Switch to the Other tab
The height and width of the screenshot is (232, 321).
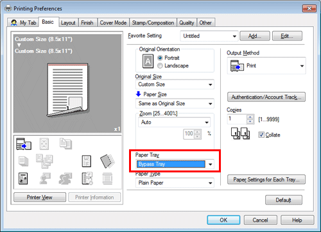point(205,22)
